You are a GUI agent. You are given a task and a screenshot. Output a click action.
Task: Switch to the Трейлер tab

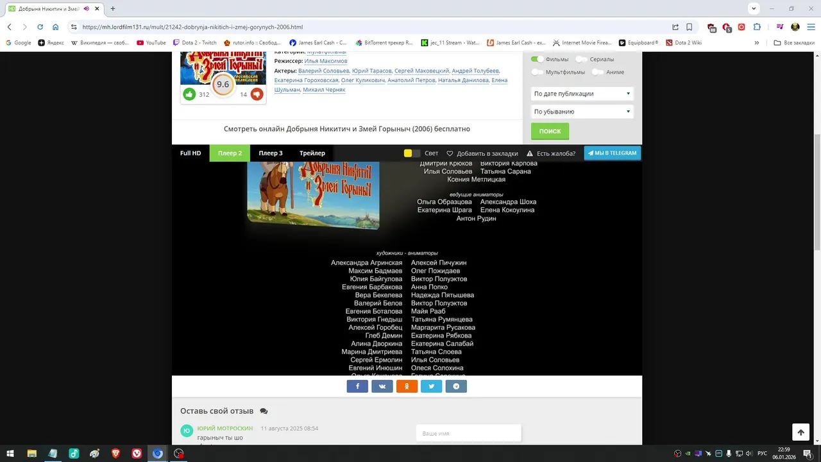(x=312, y=153)
